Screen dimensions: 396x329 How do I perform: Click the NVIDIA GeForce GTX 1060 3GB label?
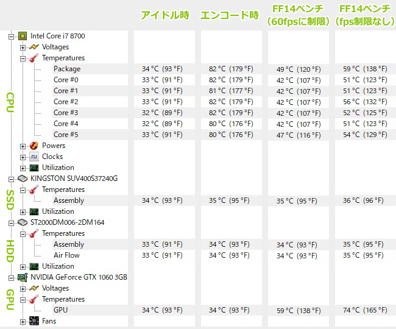(x=79, y=277)
